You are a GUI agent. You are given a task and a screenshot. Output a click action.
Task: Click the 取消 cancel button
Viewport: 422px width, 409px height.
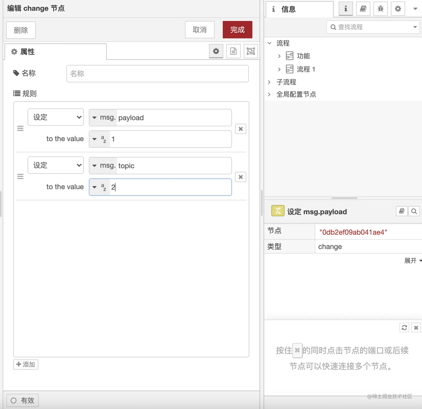pyautogui.click(x=200, y=30)
